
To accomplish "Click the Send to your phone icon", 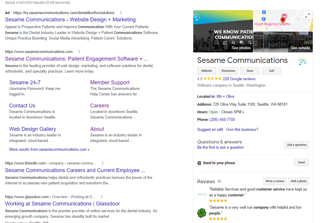I will pos(199,163).
